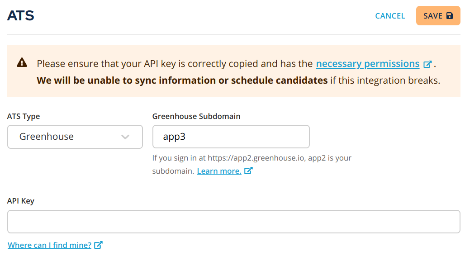The image size is (465, 256).
Task: Click the bold unable to sync warning text
Action: (x=182, y=81)
